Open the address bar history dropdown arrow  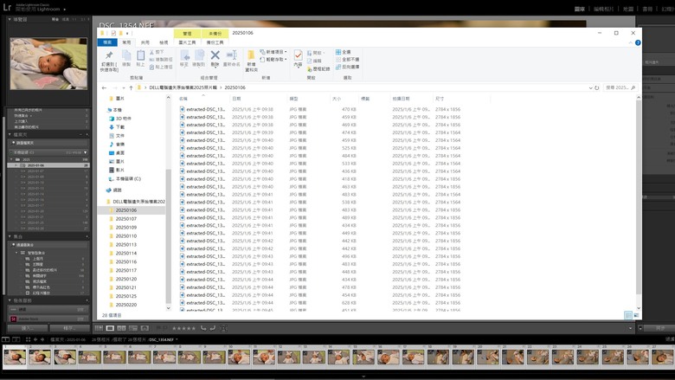pyautogui.click(x=590, y=87)
